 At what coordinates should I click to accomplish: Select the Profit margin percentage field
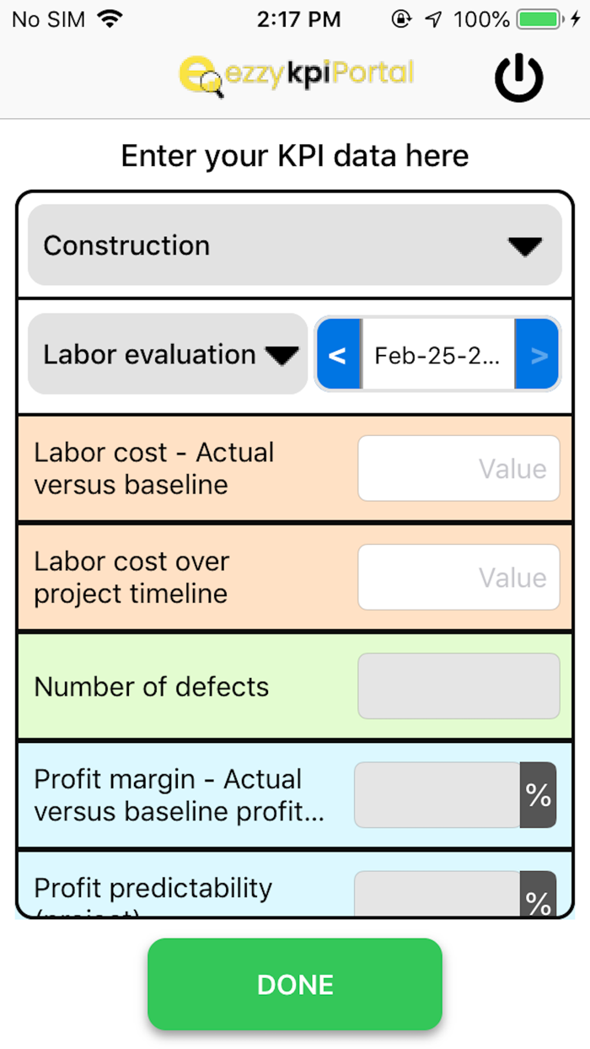click(437, 795)
